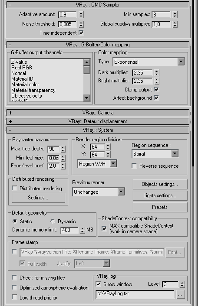Select Z-value in G-Buffer channels list

click(x=19, y=62)
